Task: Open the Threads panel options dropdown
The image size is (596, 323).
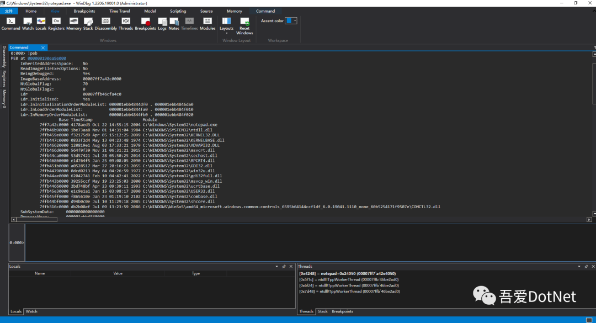Action: 579,267
